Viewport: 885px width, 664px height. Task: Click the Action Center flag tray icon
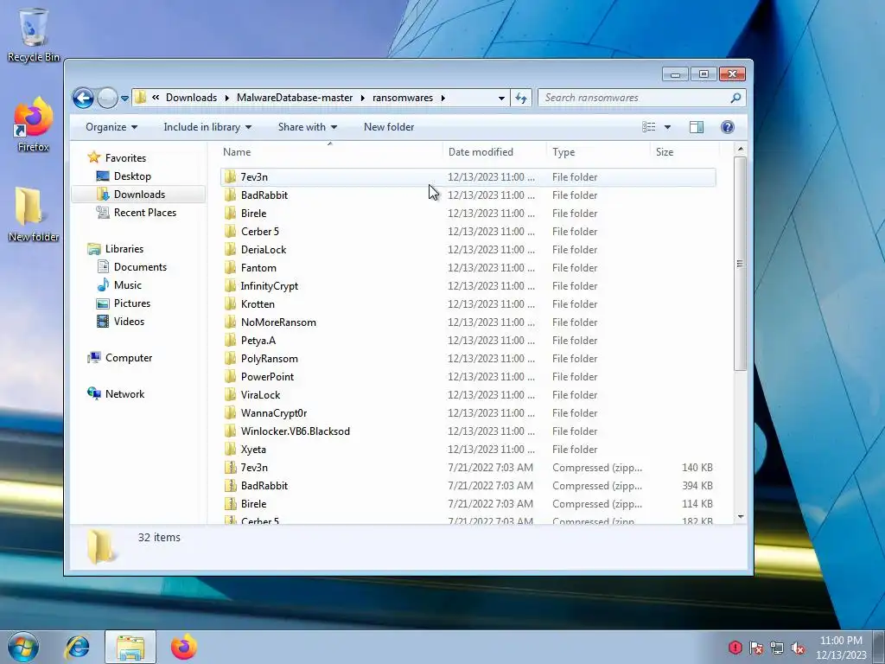coord(756,648)
